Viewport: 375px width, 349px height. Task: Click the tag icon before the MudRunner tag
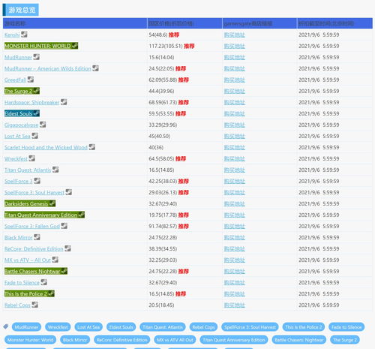(6, 326)
